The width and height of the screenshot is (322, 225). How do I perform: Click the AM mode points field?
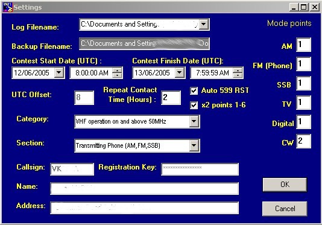(x=303, y=45)
